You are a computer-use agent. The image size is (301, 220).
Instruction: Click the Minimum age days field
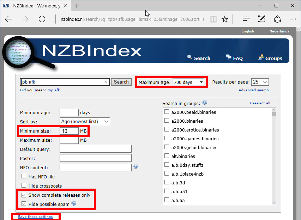point(69,112)
